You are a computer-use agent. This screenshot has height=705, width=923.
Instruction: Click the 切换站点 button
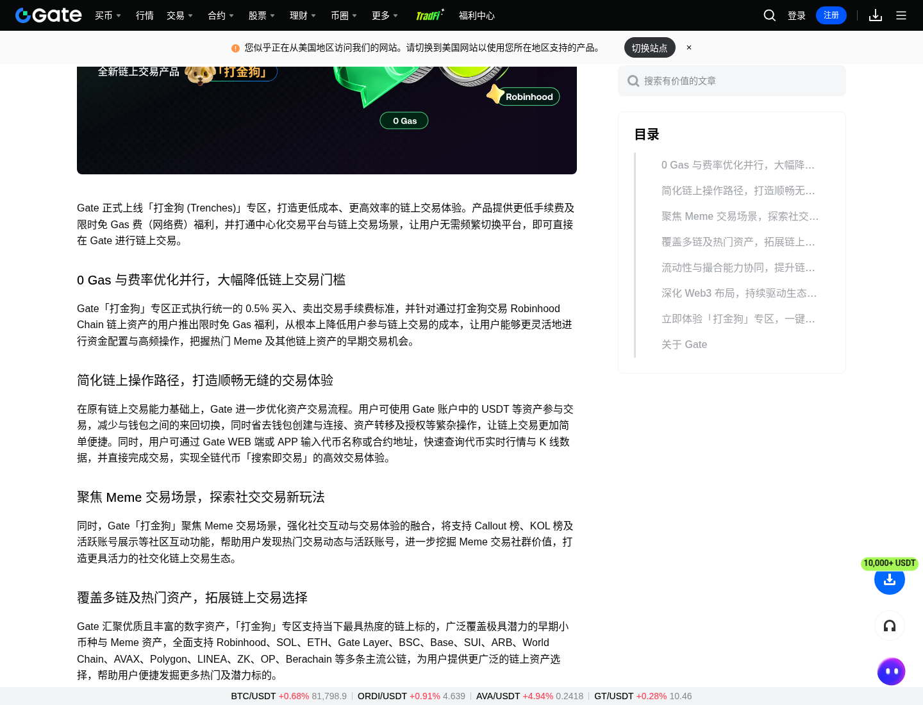[650, 47]
